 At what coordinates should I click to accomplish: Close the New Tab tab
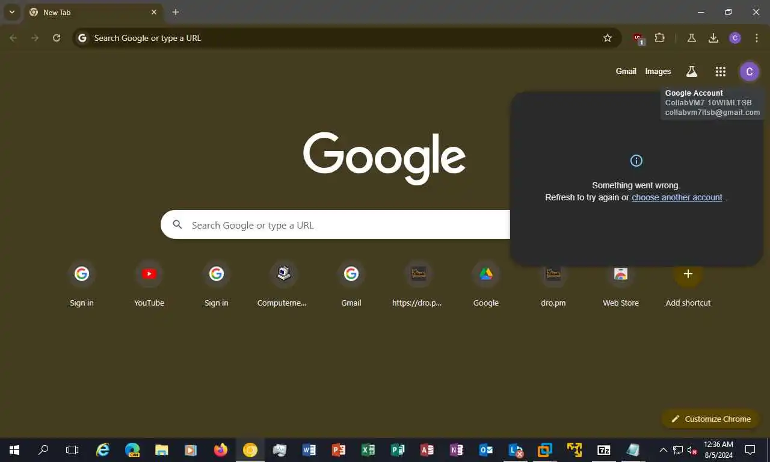click(x=154, y=12)
